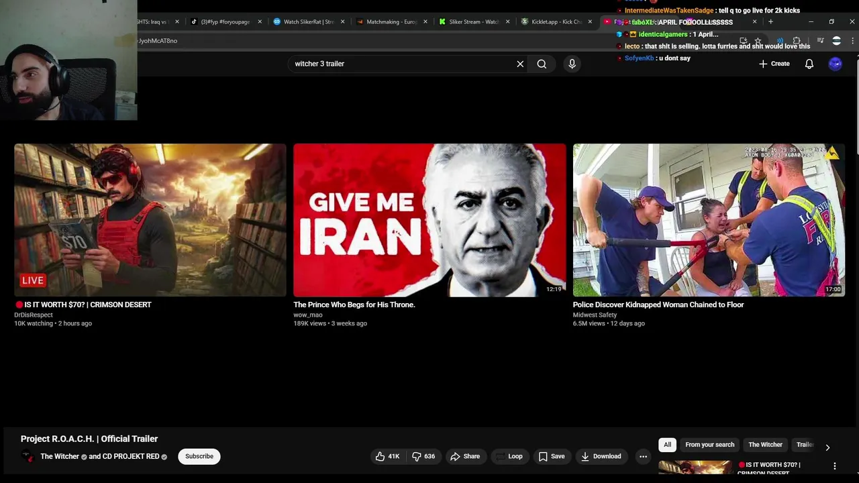The height and width of the screenshot is (483, 859).
Task: Select the All filter chip
Action: (x=667, y=445)
